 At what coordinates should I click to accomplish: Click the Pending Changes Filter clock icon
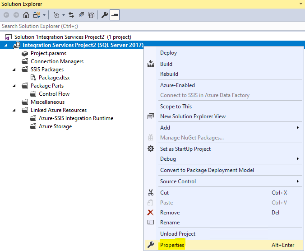56,15
